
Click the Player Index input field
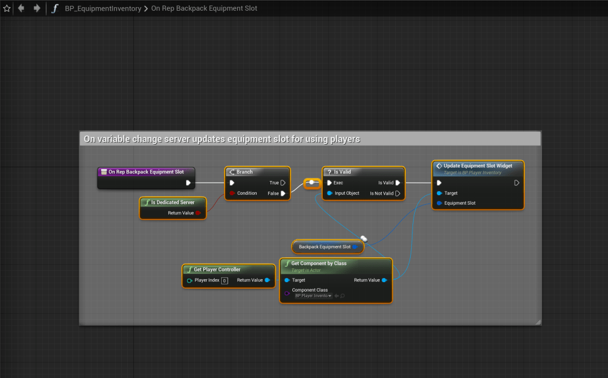coord(225,280)
